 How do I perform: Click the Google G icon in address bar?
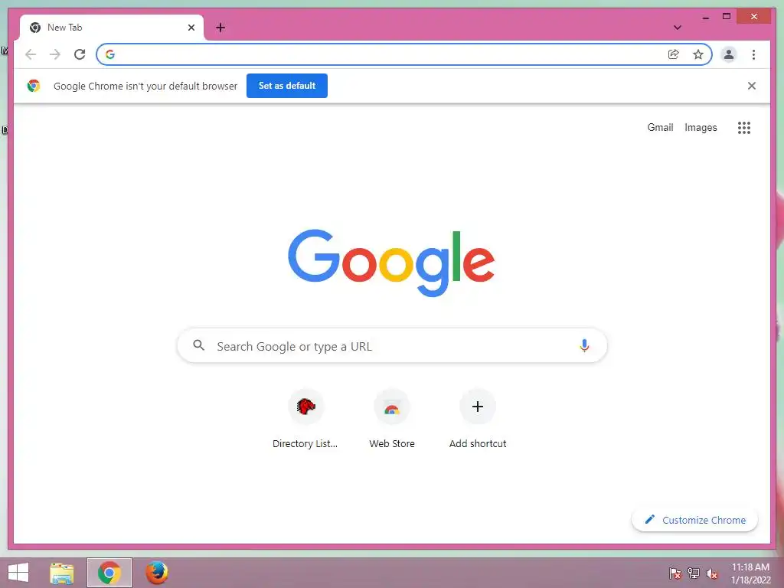110,54
